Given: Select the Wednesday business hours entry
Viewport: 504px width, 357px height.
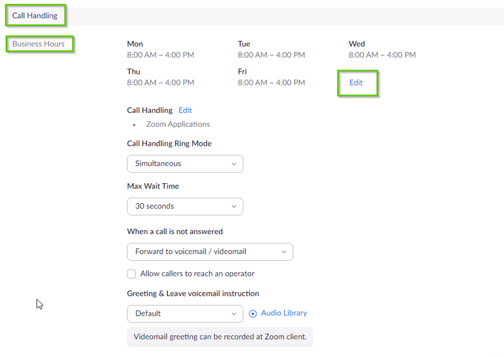Looking at the screenshot, I should click(382, 50).
